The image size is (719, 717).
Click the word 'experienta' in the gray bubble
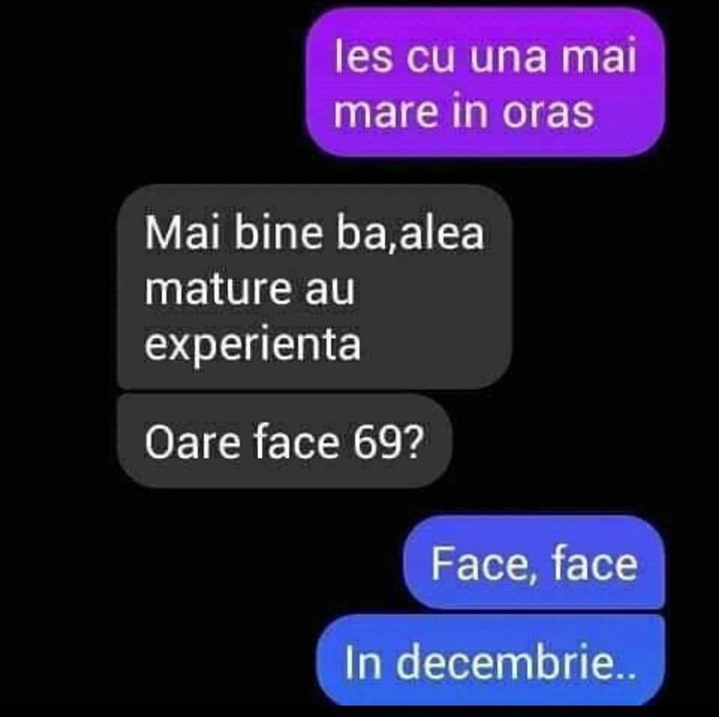coord(252,344)
